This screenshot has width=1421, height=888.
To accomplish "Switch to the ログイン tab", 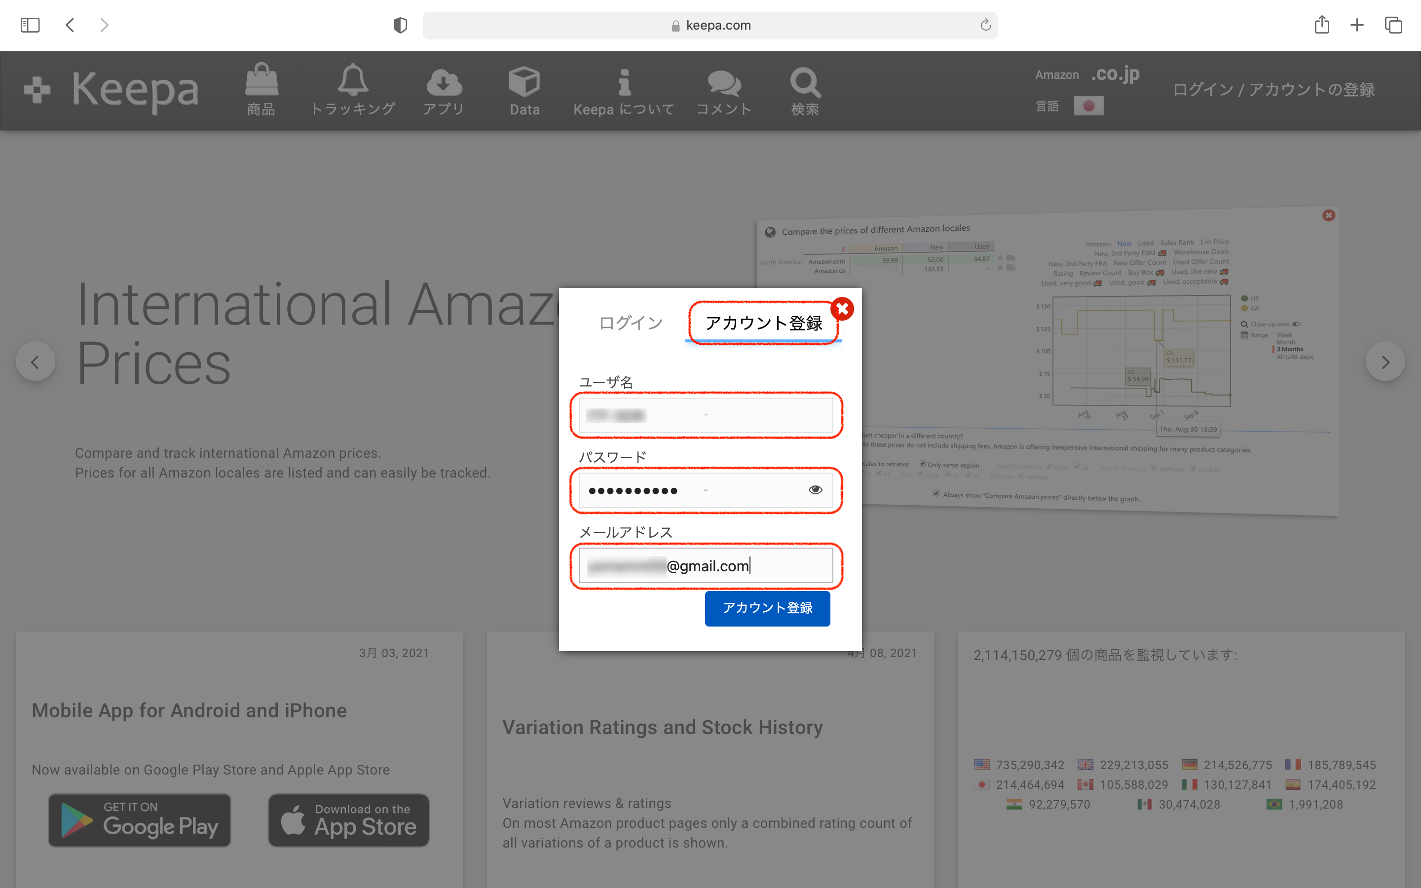I will 630,323.
